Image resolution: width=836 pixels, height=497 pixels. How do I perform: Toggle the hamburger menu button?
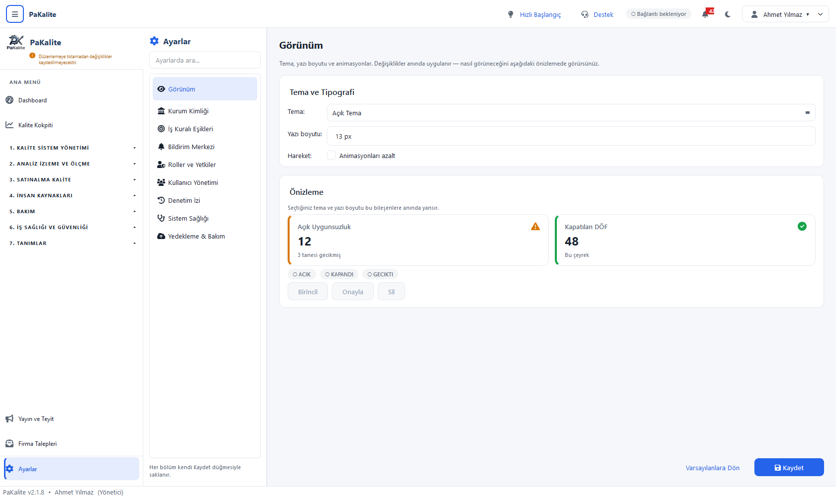coord(15,14)
